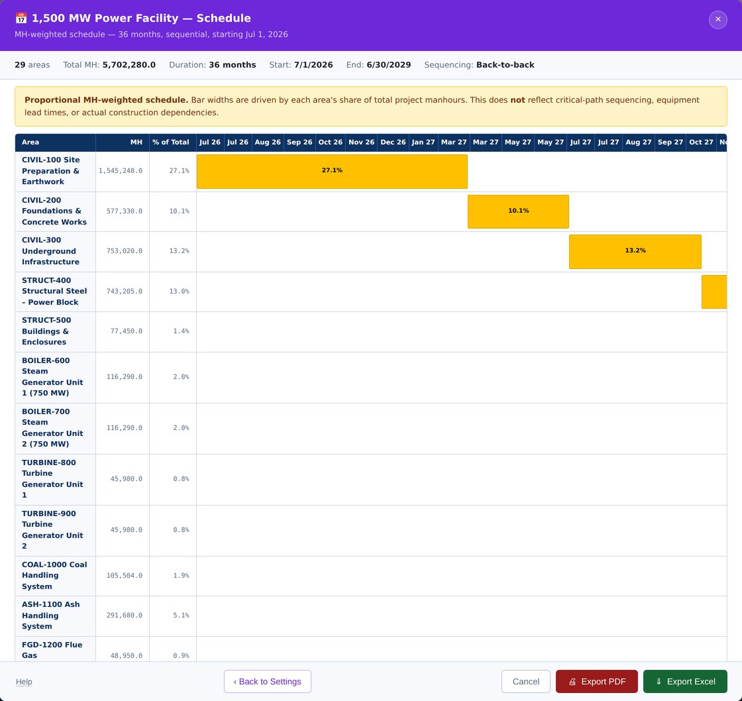This screenshot has width=742, height=701.
Task: Click the Sep 27 month header
Action: click(670, 142)
